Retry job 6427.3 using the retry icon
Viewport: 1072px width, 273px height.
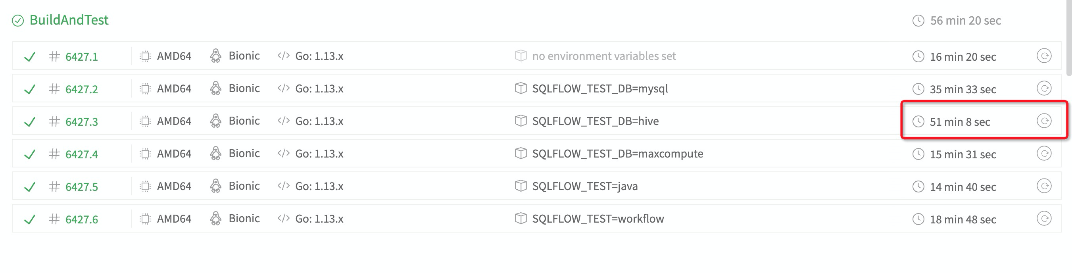click(1045, 121)
